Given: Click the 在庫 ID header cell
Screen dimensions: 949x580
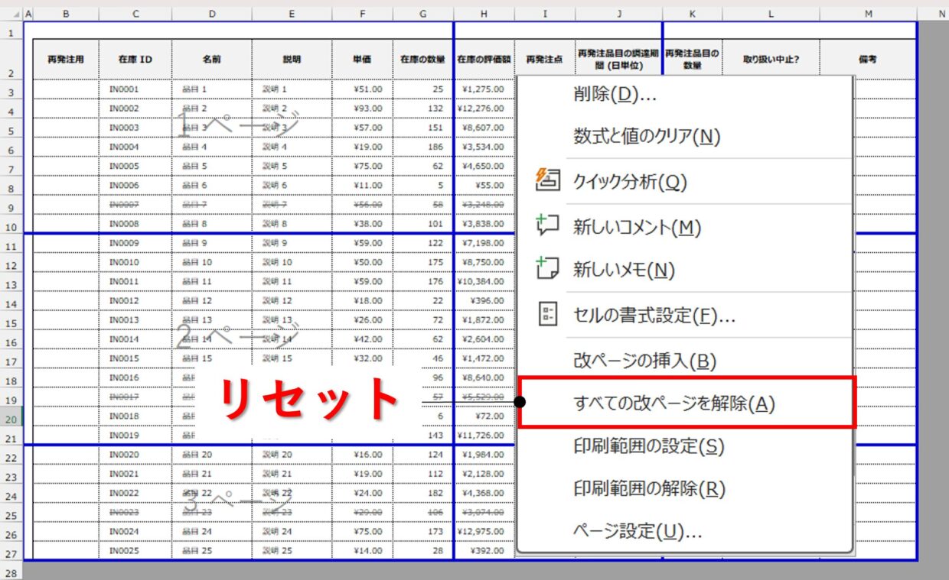Looking at the screenshot, I should coord(135,60).
